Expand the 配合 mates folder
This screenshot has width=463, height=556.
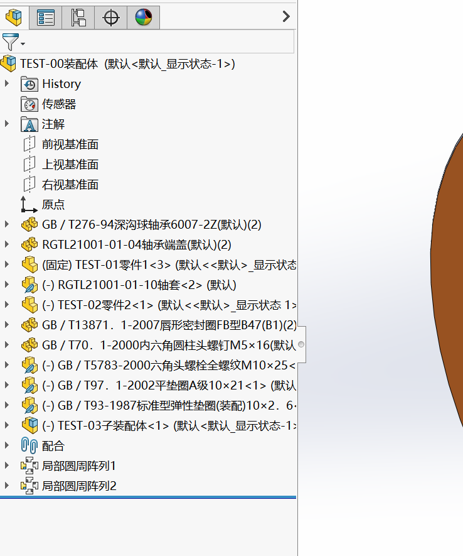[x=7, y=445]
